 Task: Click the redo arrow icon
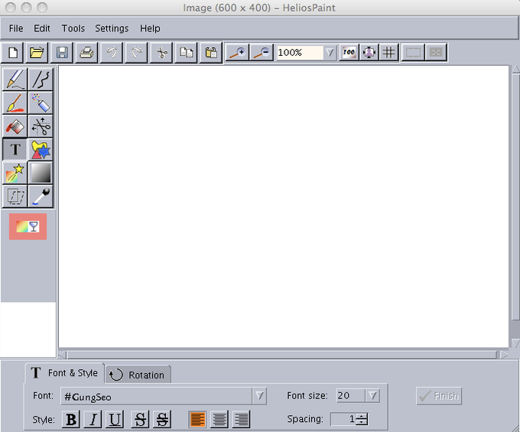tap(136, 53)
